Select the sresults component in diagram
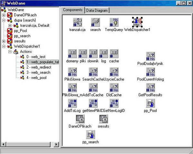The width and height of the screenshot is (193, 154). click(x=103, y=119)
